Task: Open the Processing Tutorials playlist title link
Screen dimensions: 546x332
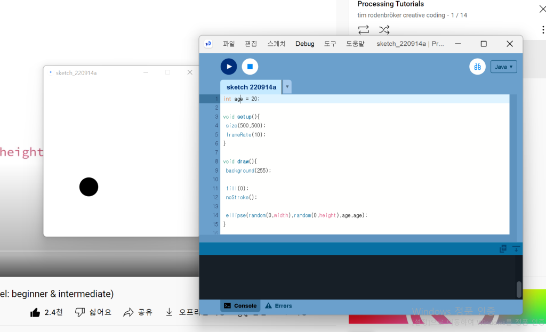Action: pyautogui.click(x=390, y=4)
